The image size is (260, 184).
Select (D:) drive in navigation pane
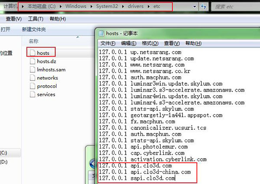click(4, 162)
